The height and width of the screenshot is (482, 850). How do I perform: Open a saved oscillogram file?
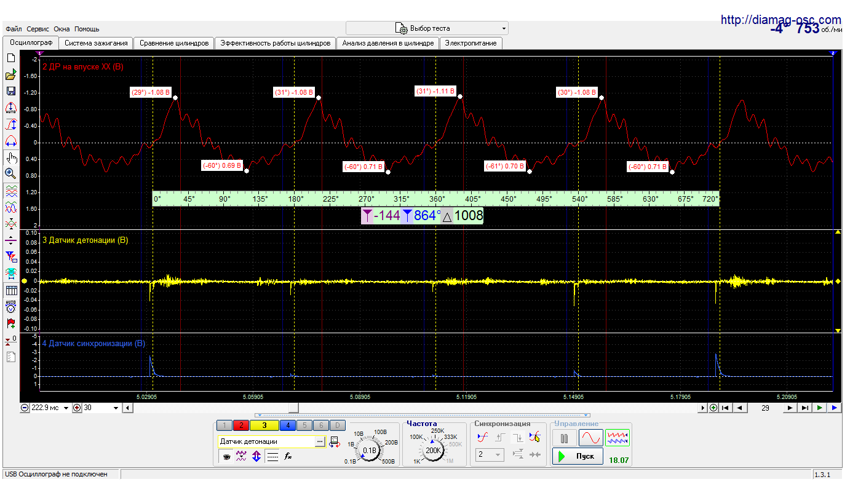pos(10,75)
